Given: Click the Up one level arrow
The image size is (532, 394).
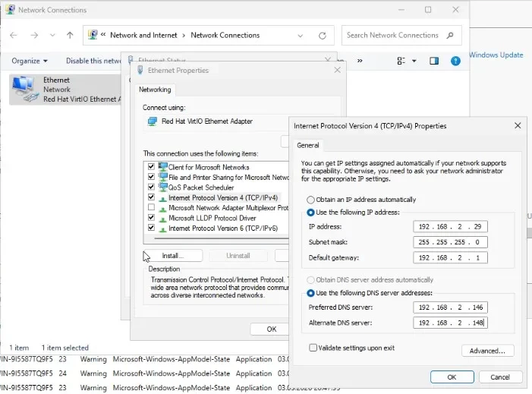Looking at the screenshot, I should (70, 35).
